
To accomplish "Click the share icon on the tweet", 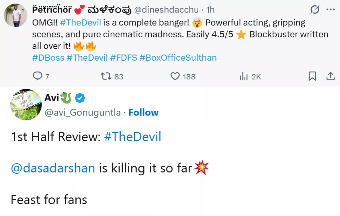I will (x=330, y=76).
